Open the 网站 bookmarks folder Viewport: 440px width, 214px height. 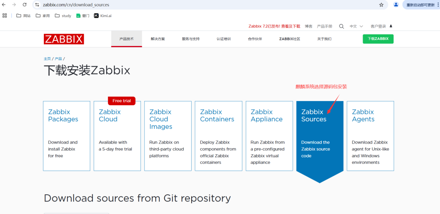click(24, 15)
